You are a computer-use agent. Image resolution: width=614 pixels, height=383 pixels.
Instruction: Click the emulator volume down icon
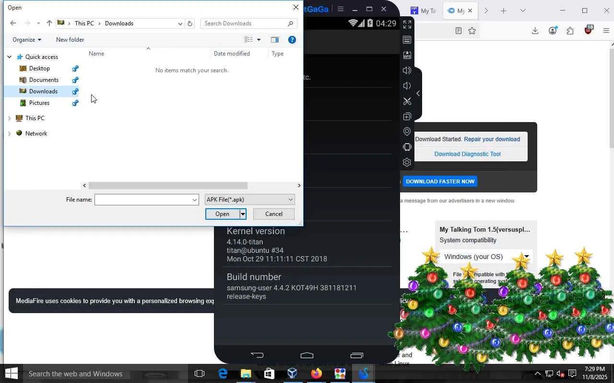tap(407, 86)
